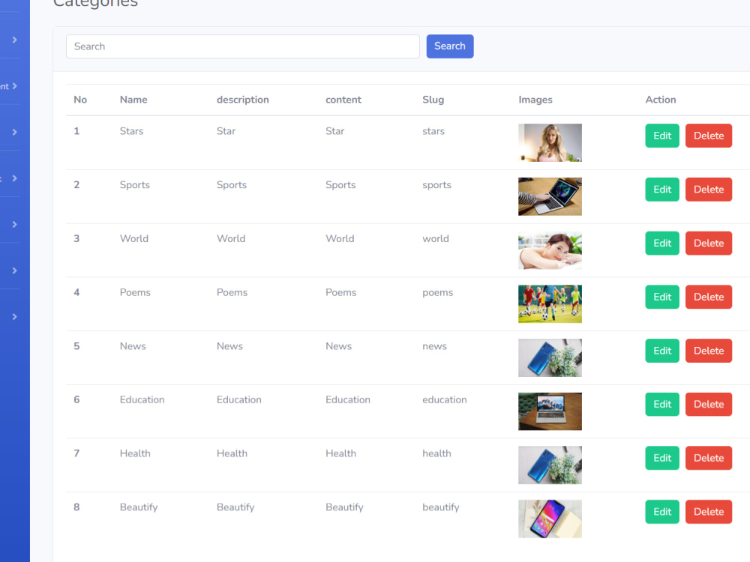The width and height of the screenshot is (750, 562).
Task: Edit the Sports category row
Action: [662, 190]
